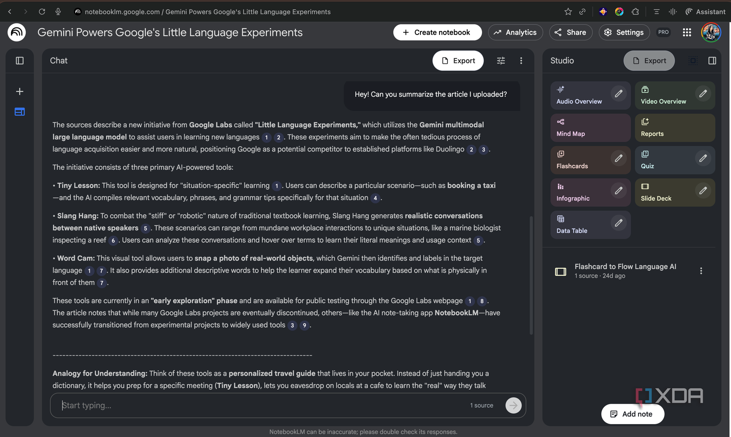Edit Slide Deck options pencil icon
Image resolution: width=731 pixels, height=437 pixels.
point(703,190)
